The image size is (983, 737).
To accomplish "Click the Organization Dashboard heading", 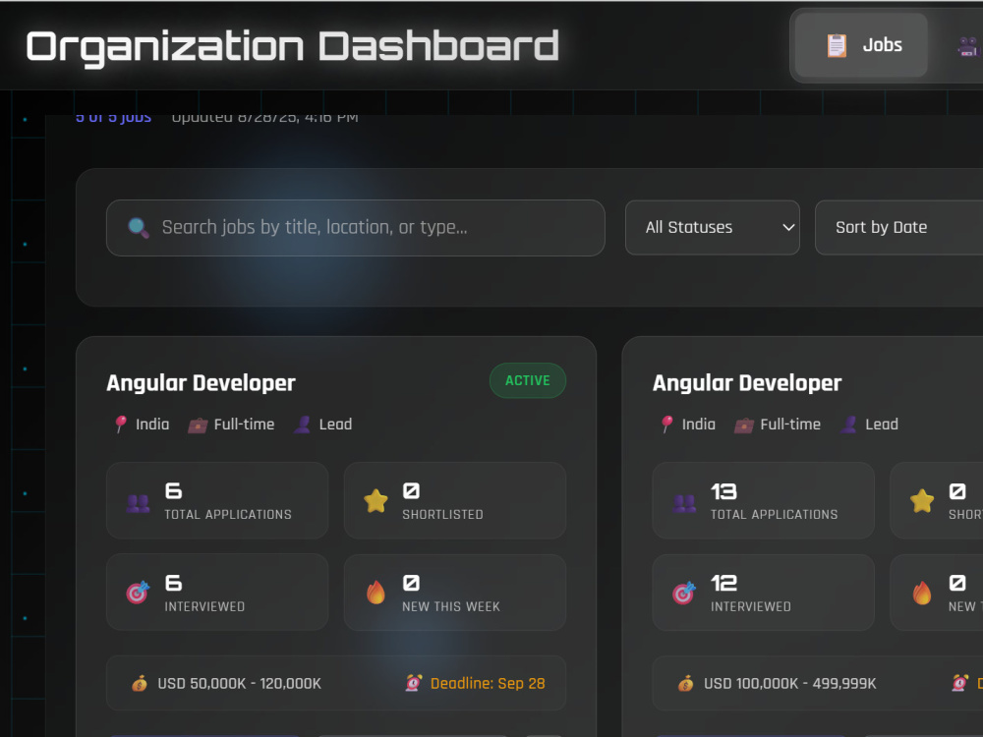I will coord(292,46).
